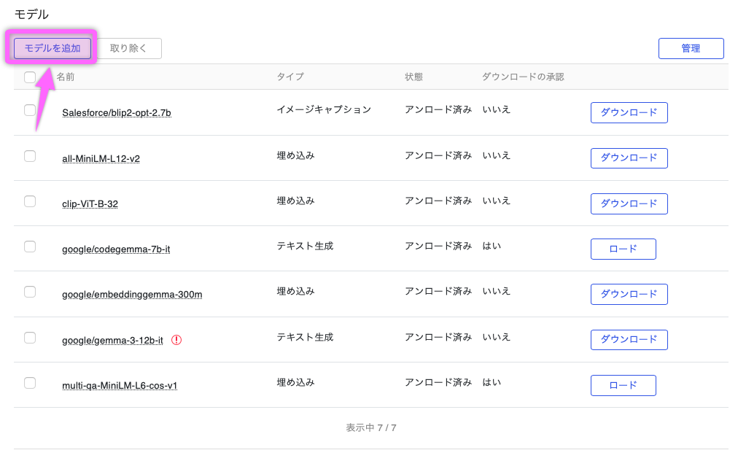Load the google/codegemma-7b-it model

coord(624,249)
